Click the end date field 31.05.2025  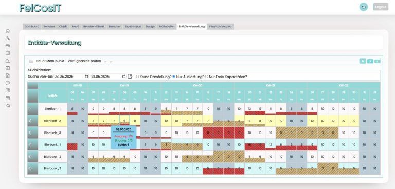coord(109,77)
